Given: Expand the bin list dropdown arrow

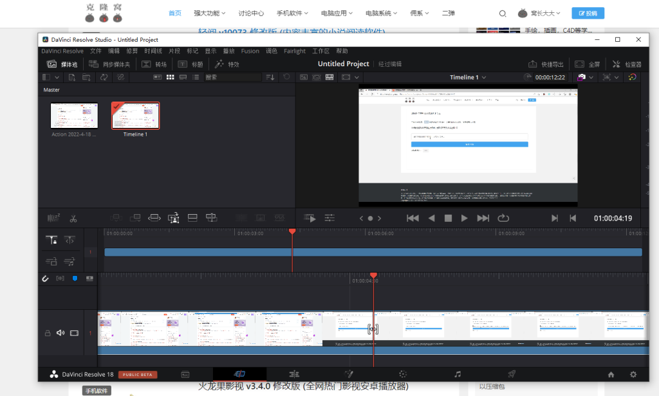Looking at the screenshot, I should coord(57,77).
